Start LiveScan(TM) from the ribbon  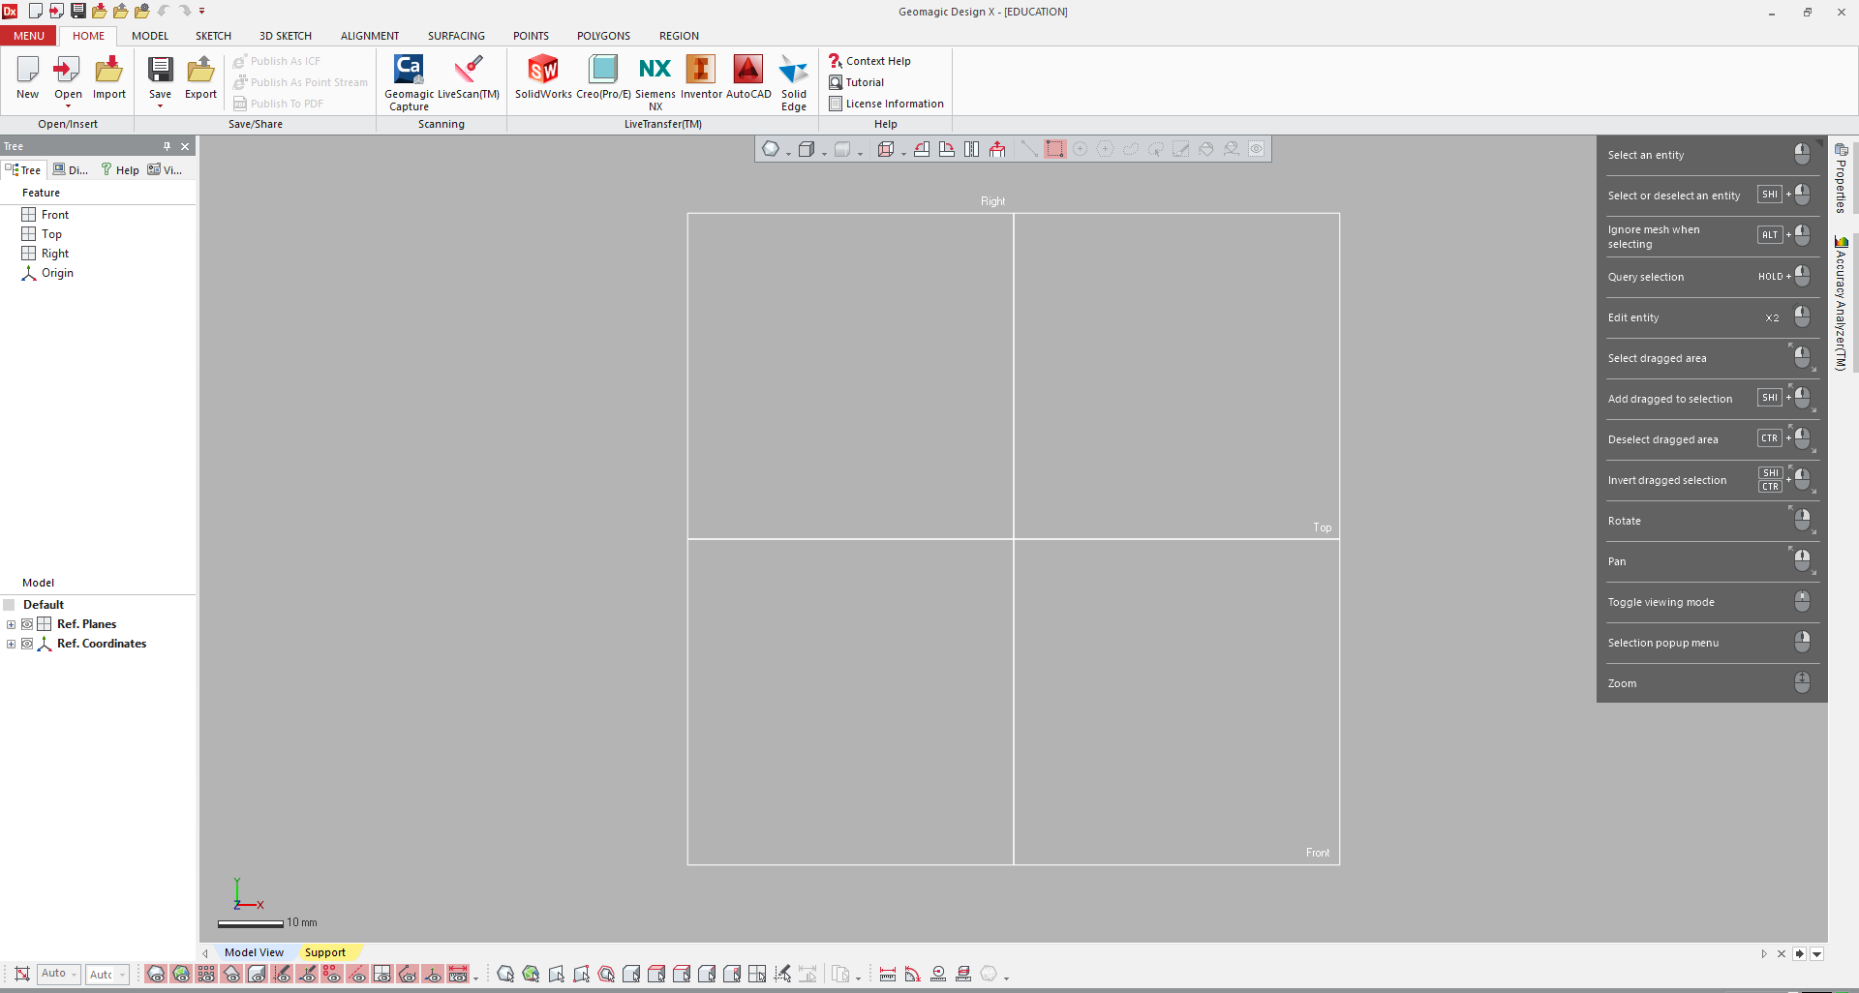pos(469,77)
